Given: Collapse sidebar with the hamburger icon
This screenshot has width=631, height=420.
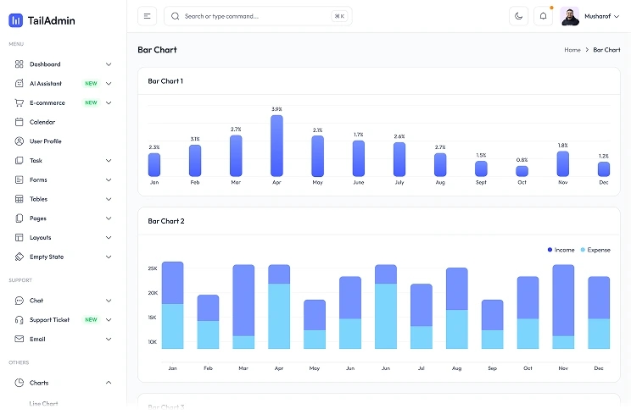Looking at the screenshot, I should tap(147, 16).
